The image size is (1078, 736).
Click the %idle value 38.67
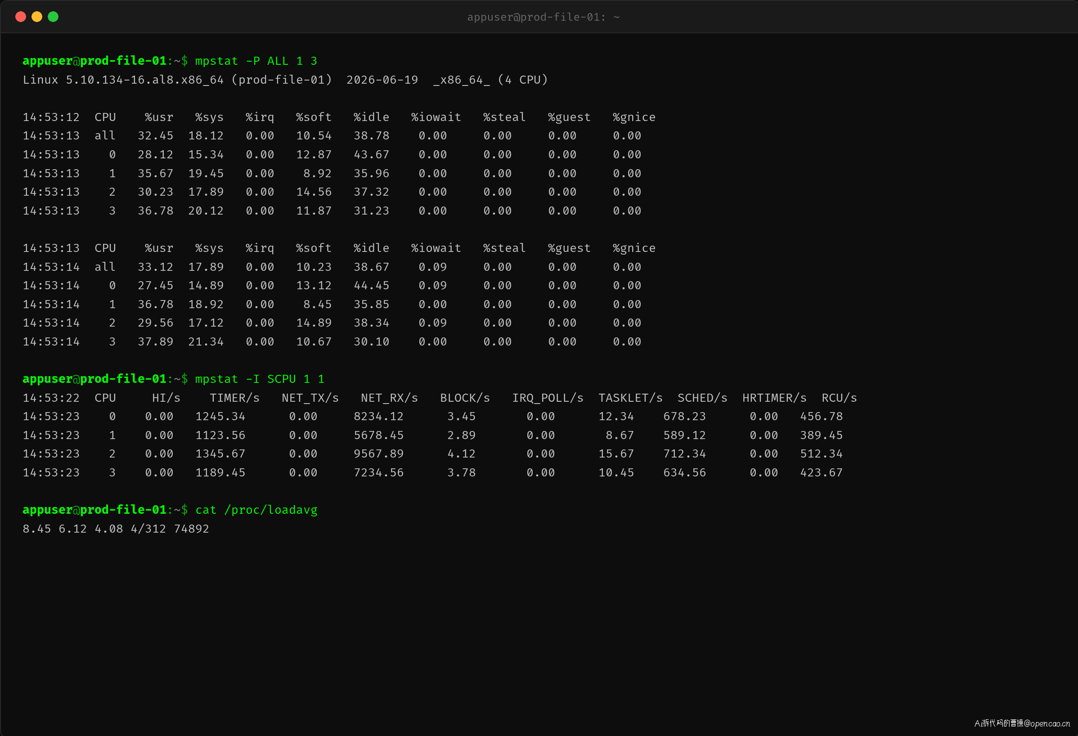372,267
